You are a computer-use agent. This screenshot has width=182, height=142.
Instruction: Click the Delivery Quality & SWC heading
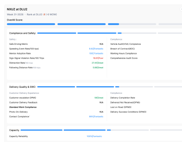point(23,87)
